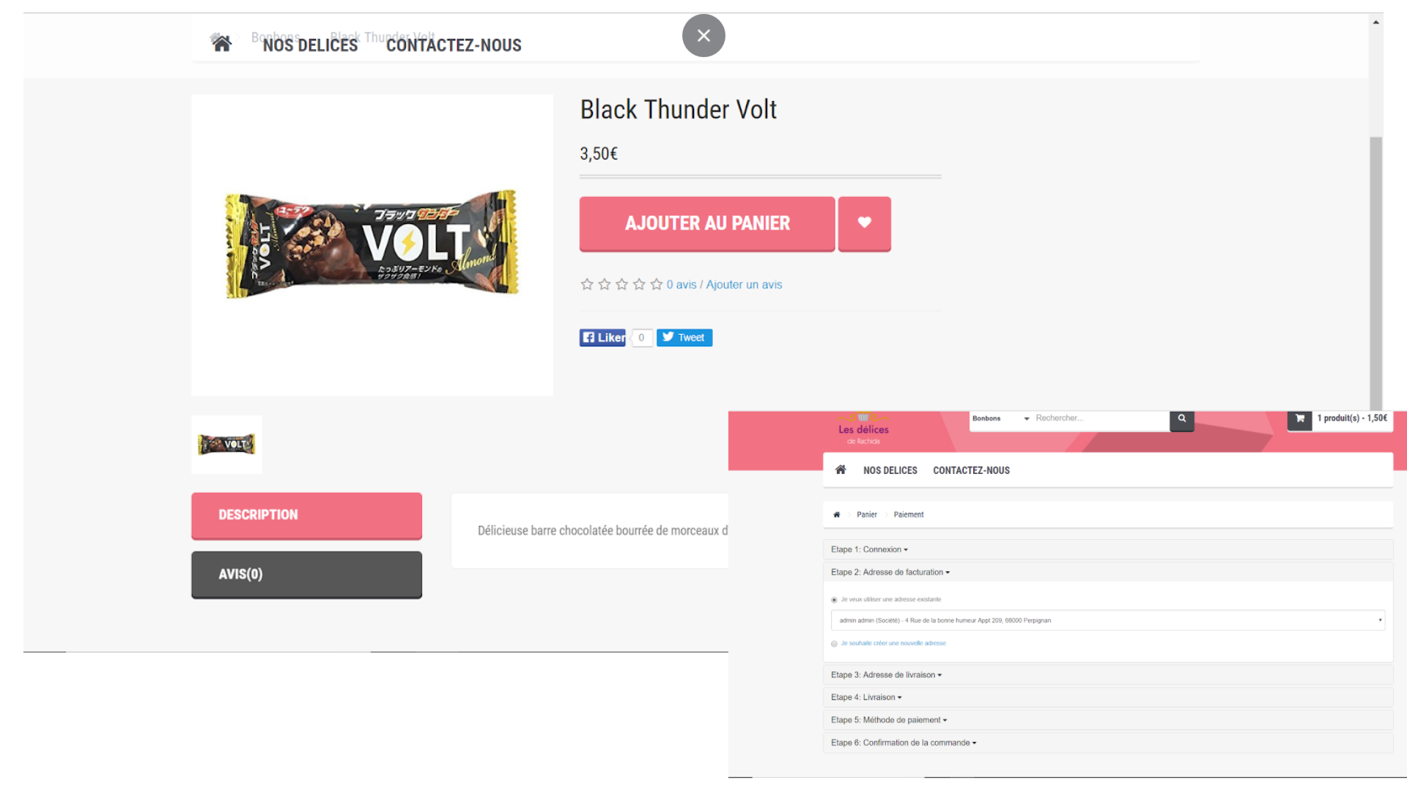Expand 'Etape 3: Adresse de livraison'

tap(885, 675)
